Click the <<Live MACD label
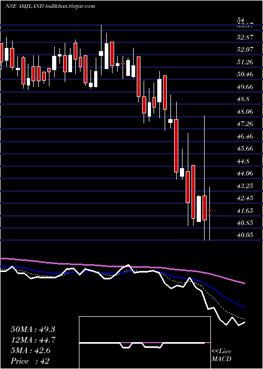The width and height of the screenshot is (263, 369). click(221, 355)
